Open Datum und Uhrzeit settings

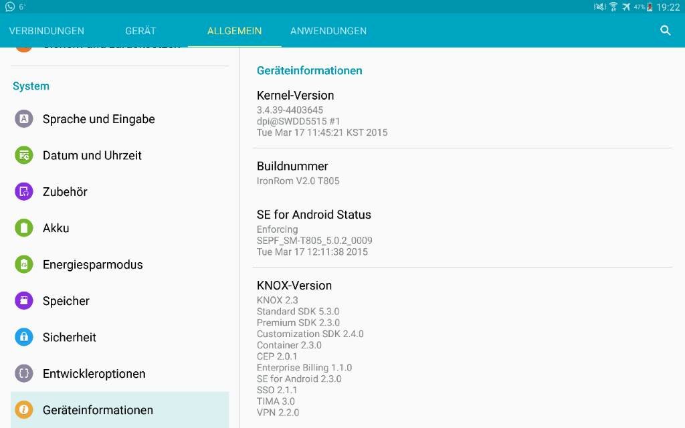120,155
